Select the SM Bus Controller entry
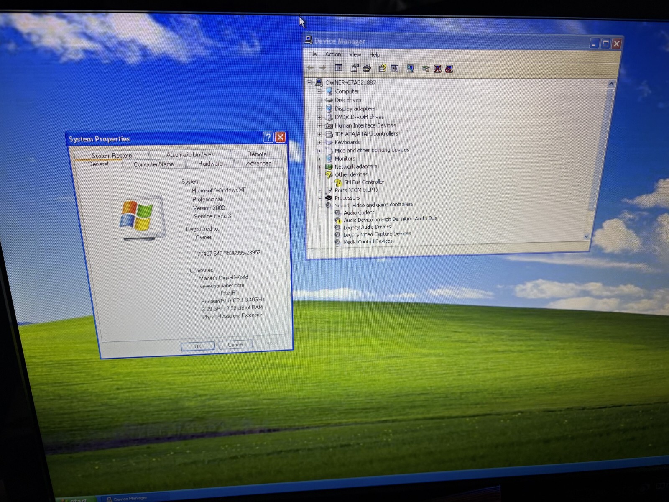669x502 pixels. pos(364,182)
